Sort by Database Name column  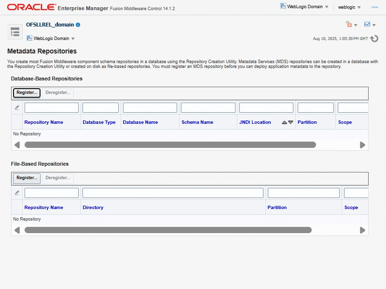[x=140, y=122]
